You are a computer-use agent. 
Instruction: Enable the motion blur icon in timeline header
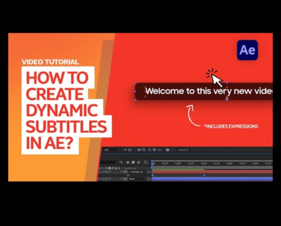click(x=138, y=162)
